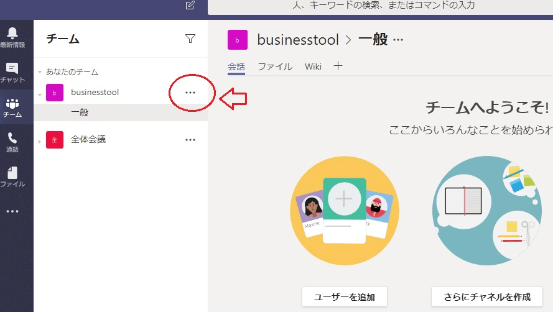The height and width of the screenshot is (312, 553).
Task: Select the 会話 tab
Action: [236, 67]
